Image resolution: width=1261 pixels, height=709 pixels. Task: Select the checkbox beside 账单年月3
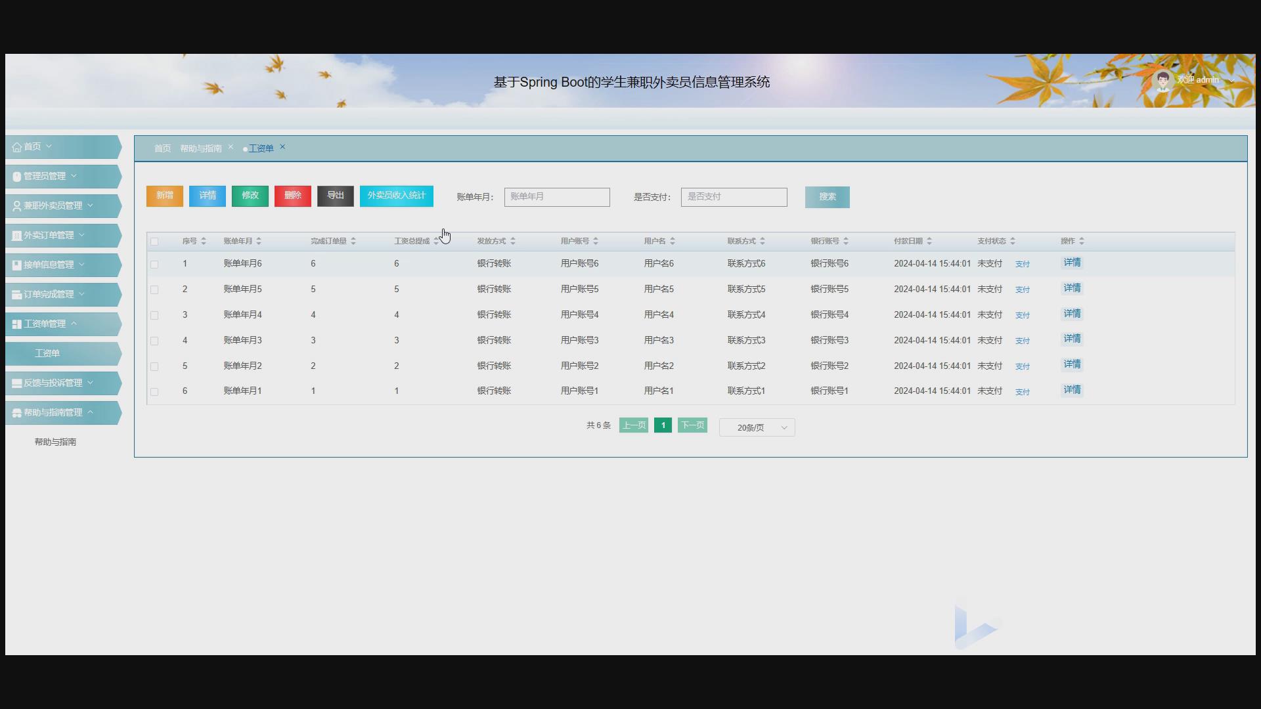point(155,340)
